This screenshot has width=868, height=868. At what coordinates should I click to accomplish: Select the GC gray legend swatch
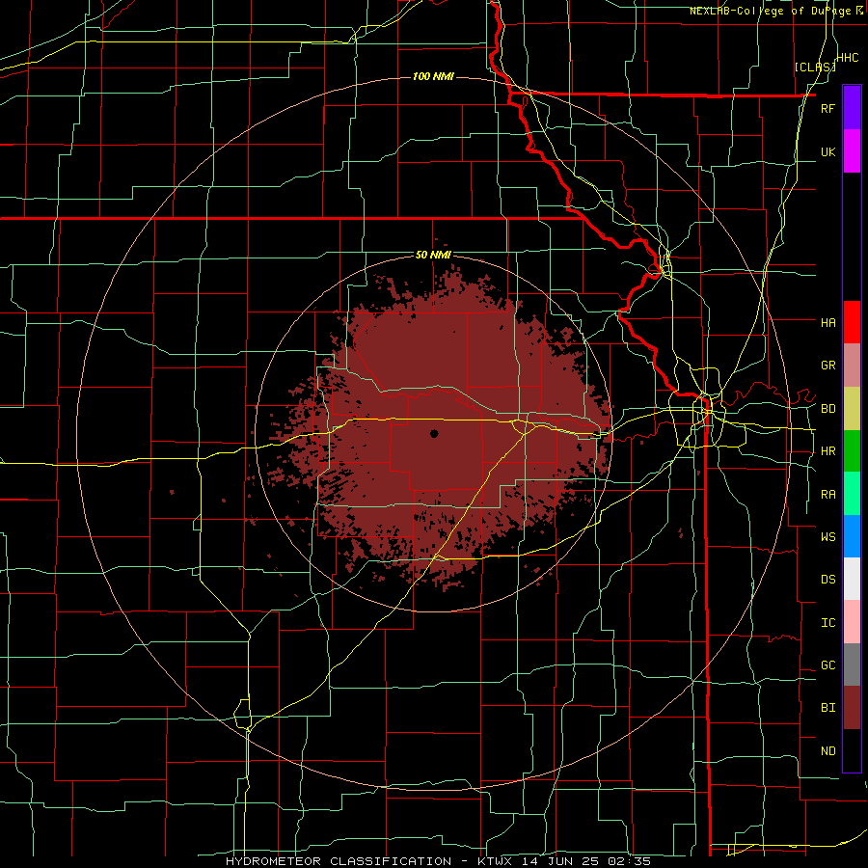pyautogui.click(x=852, y=665)
